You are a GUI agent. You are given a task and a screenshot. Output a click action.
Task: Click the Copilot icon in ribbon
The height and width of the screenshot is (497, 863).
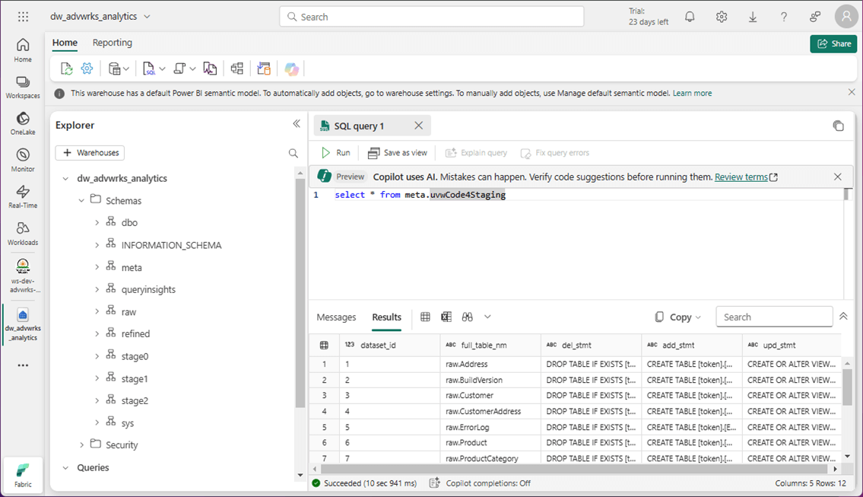[x=292, y=68]
